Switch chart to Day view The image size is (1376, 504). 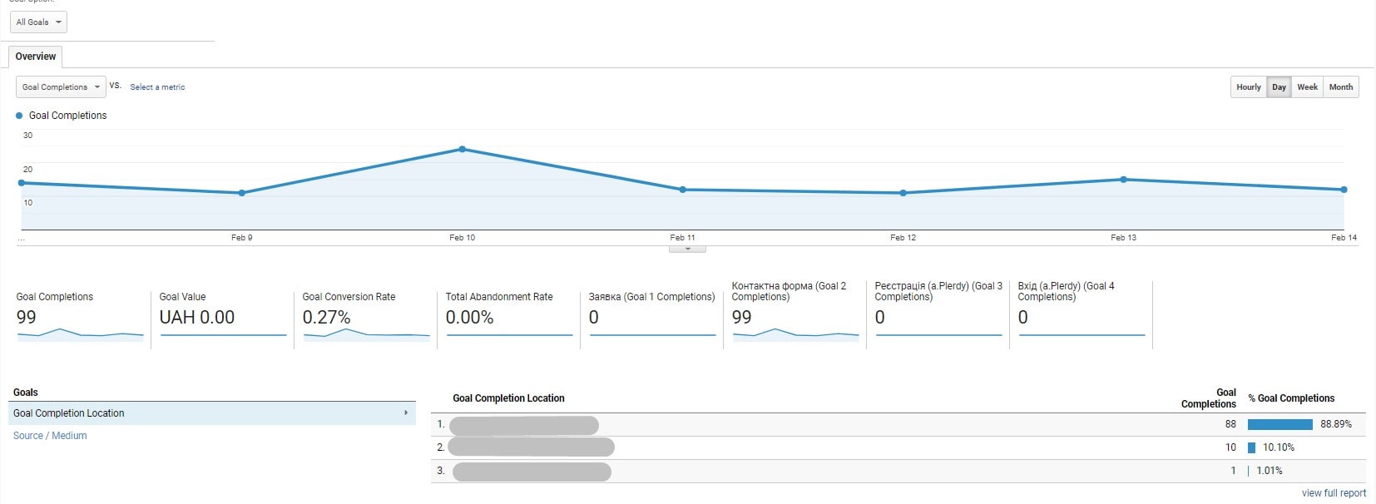tap(1279, 86)
